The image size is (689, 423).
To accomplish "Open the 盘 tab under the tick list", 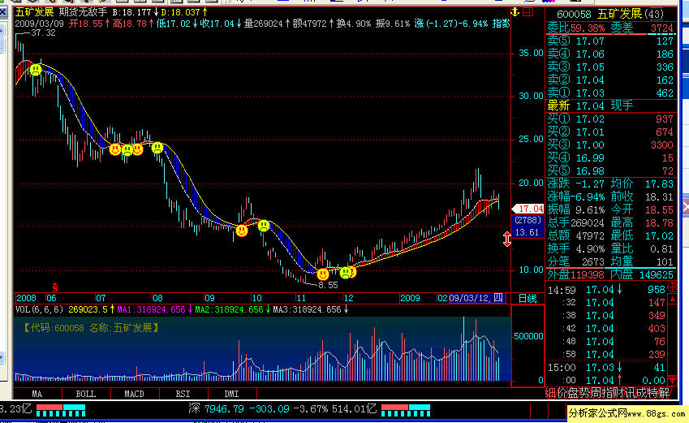I will click(574, 393).
